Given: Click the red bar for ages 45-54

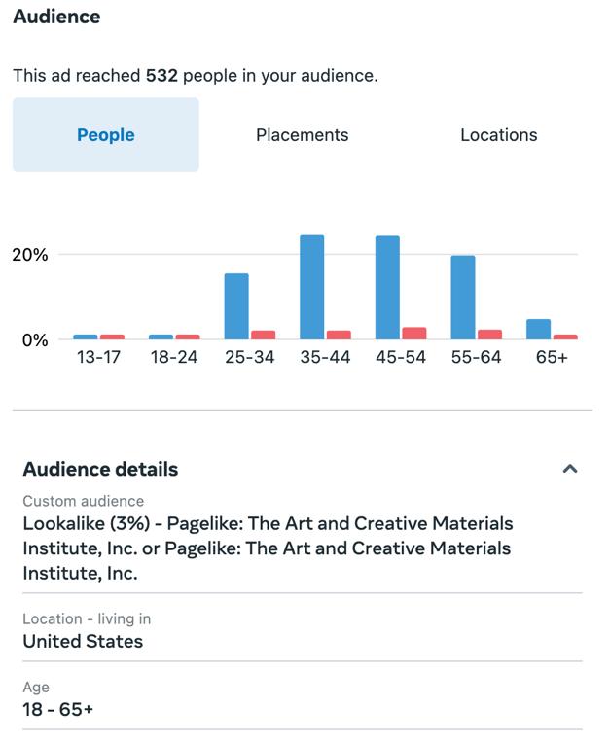Looking at the screenshot, I should [414, 334].
